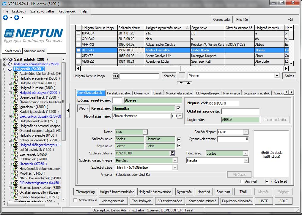The width and height of the screenshot is (302, 215).
Task: Open the Minden filter dropdown
Action: click(x=277, y=76)
